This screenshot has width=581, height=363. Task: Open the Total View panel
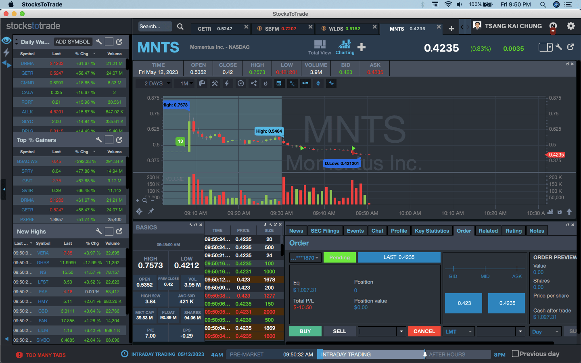coord(320,47)
